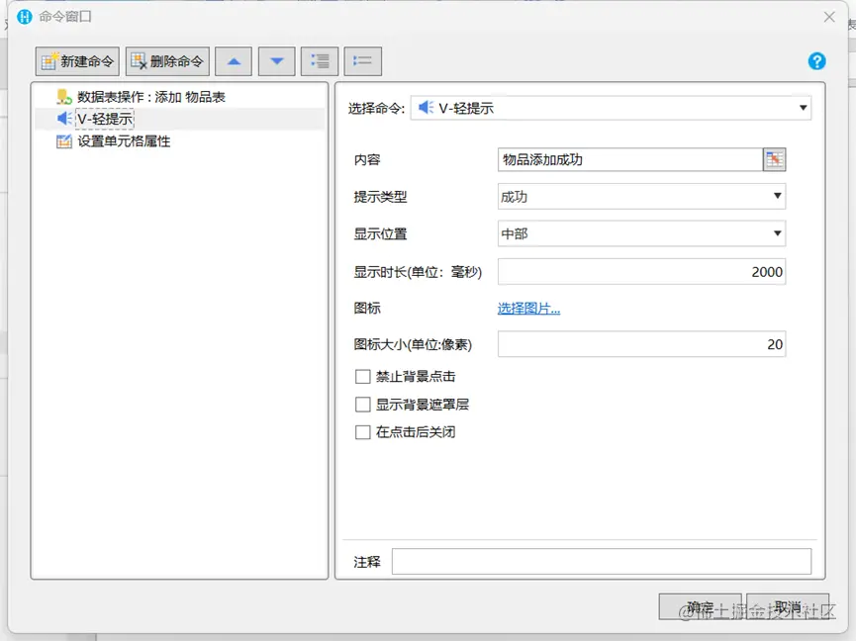Viewport: 856px width, 641px height.
Task: Enable 在点击后关闭 option
Action: pyautogui.click(x=362, y=431)
